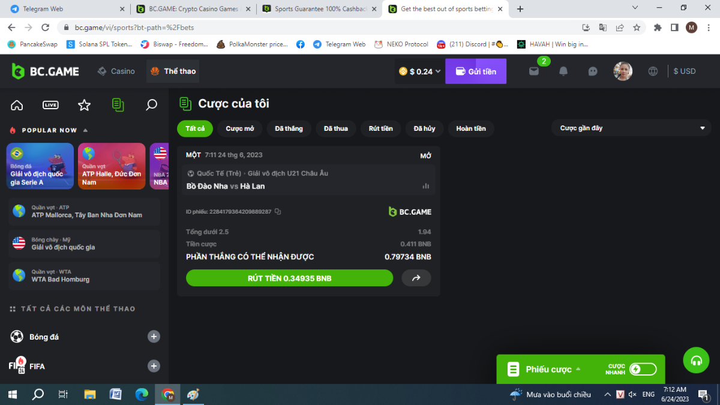Open live support headset button
This screenshot has width=720, height=405.
coord(696,361)
